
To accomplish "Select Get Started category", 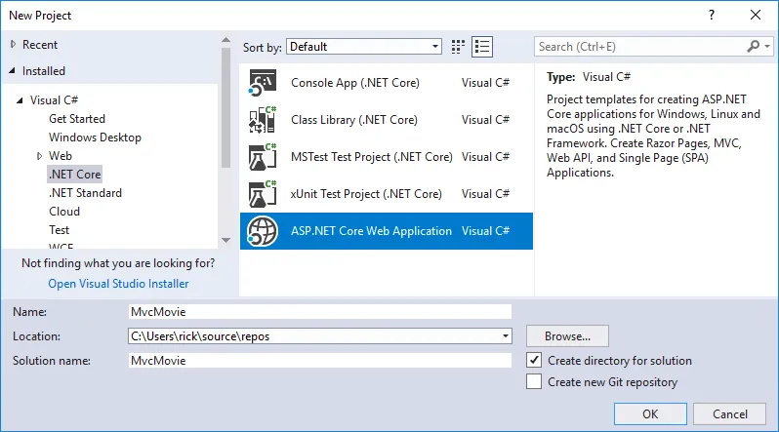I will (77, 119).
